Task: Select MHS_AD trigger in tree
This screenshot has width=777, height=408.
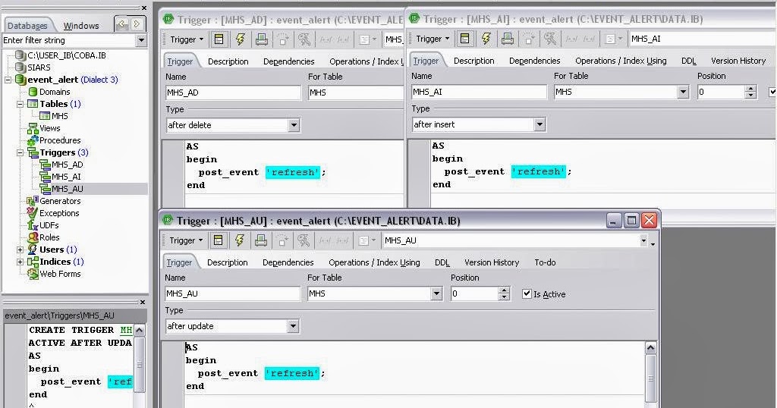Action: pos(68,165)
